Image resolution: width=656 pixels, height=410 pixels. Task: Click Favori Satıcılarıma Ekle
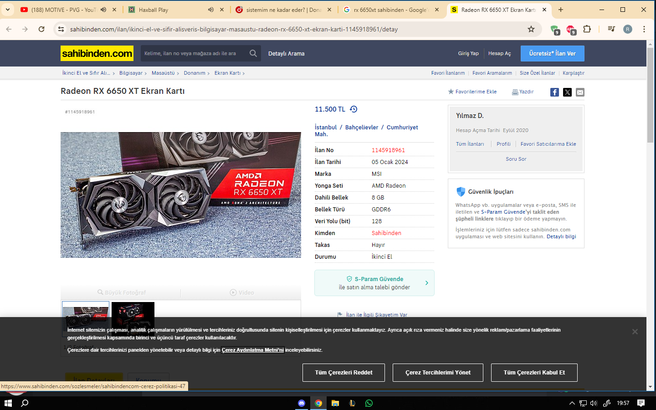[x=548, y=144]
